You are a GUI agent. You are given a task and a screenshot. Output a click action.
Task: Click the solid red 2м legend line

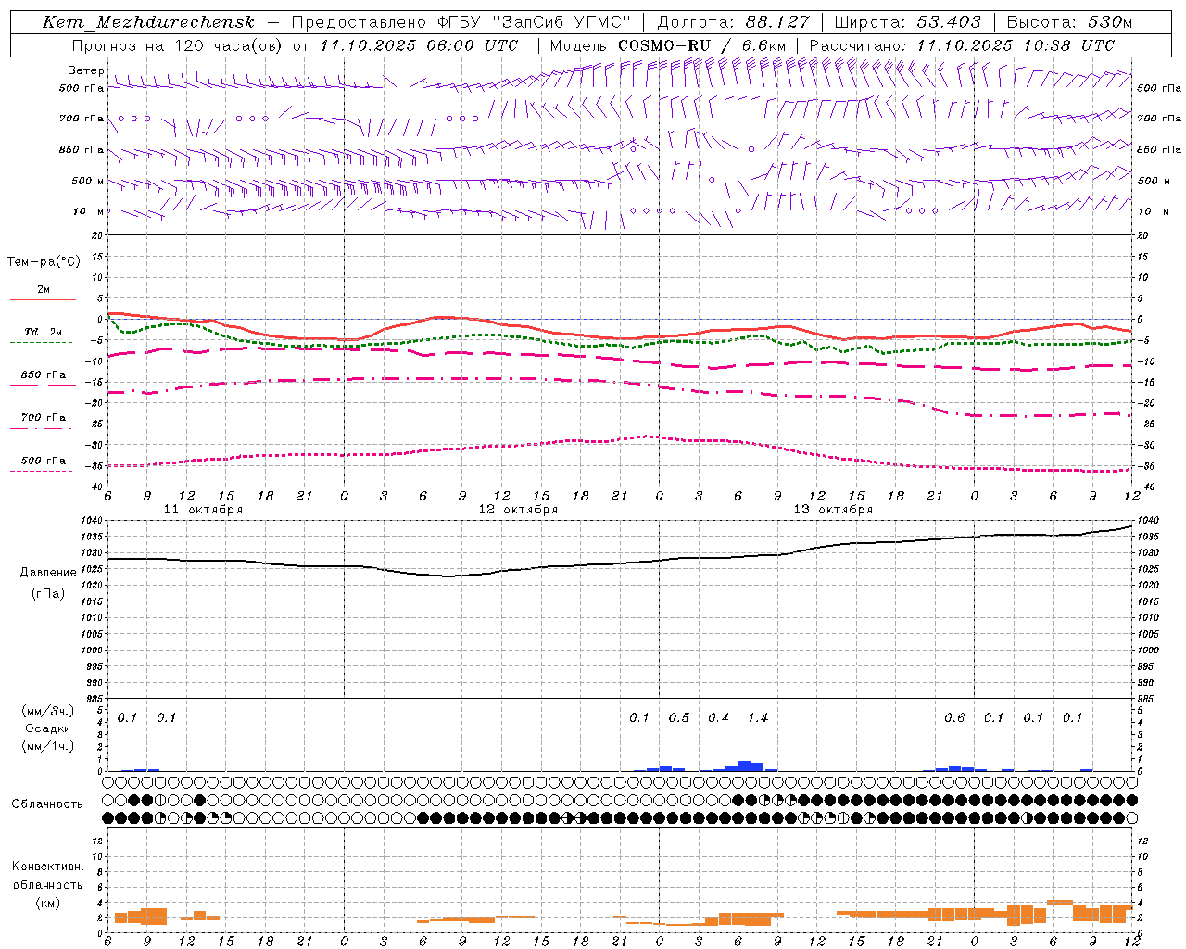43,299
